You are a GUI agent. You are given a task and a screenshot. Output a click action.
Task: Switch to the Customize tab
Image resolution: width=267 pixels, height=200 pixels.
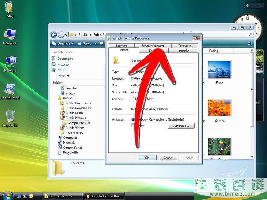click(184, 46)
